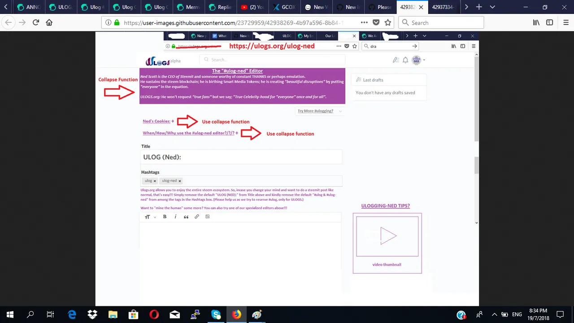
Task: Click the tab strip left arrow
Action: [x=5, y=7]
